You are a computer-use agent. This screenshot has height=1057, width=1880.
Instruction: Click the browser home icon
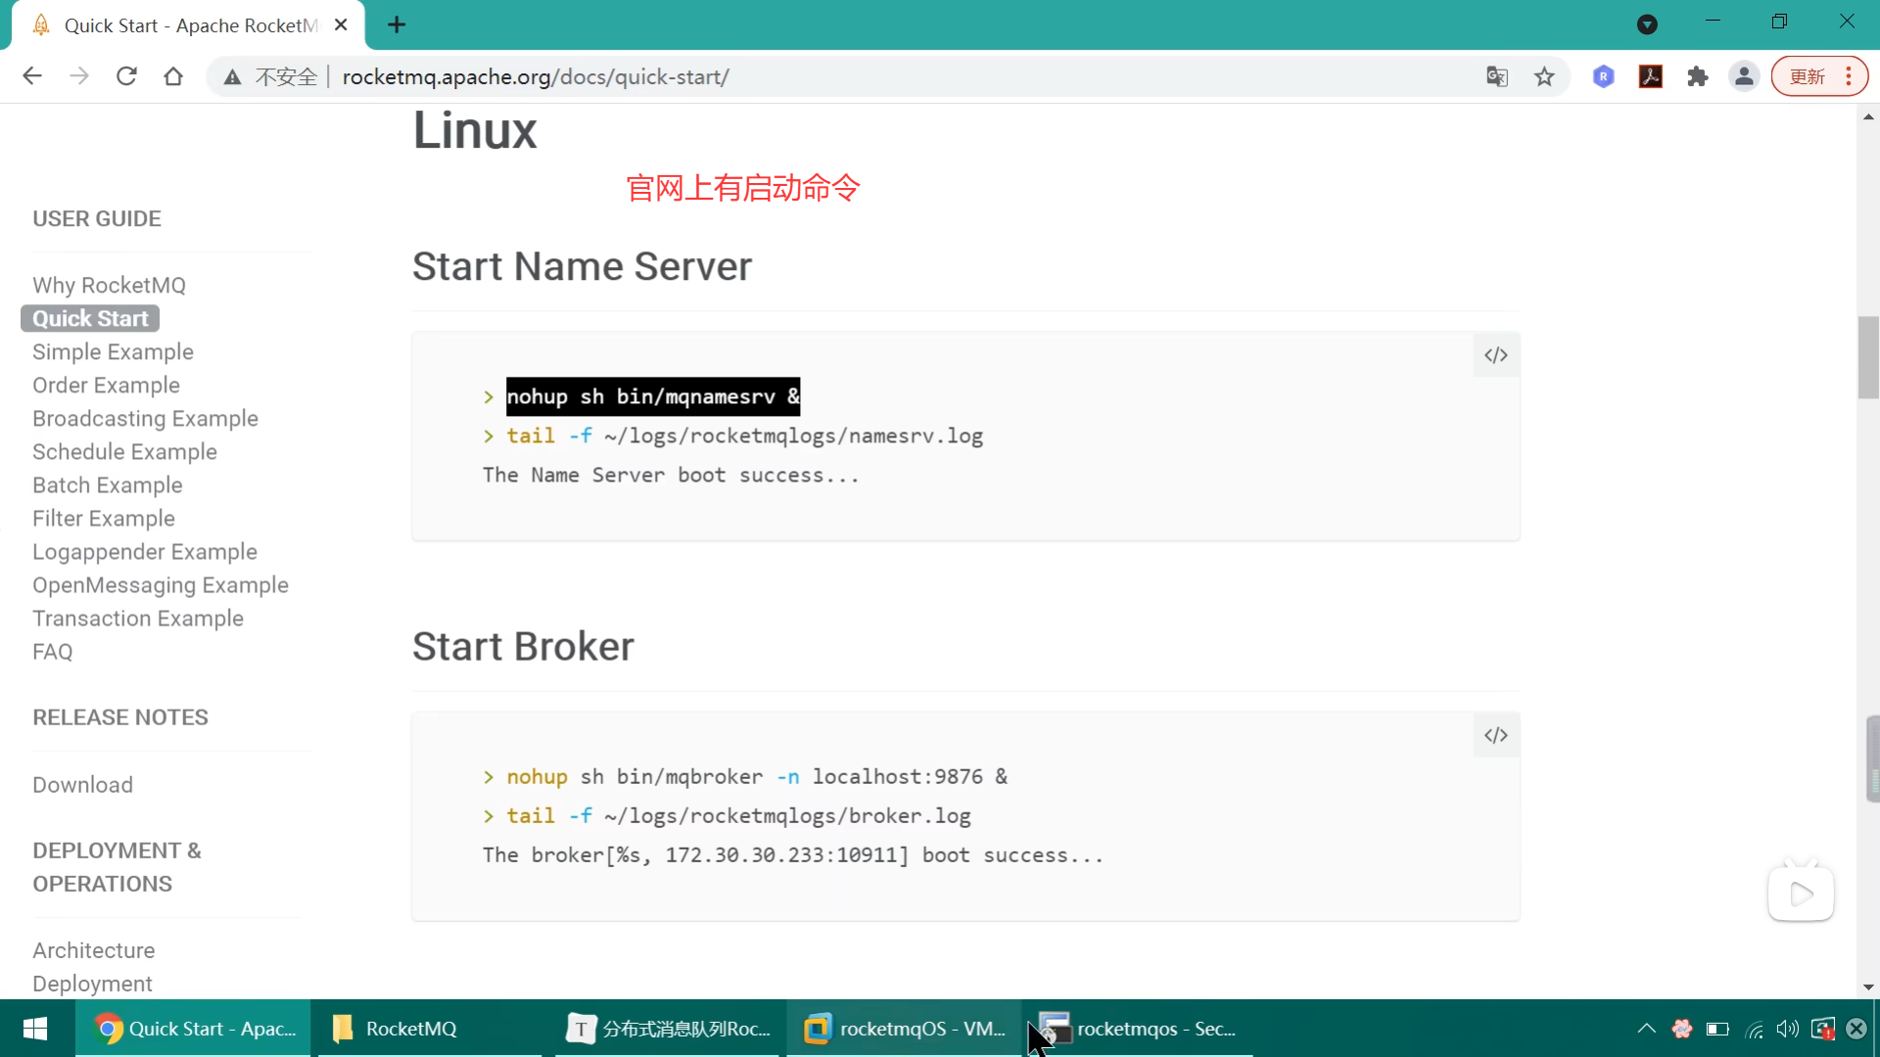tap(173, 76)
